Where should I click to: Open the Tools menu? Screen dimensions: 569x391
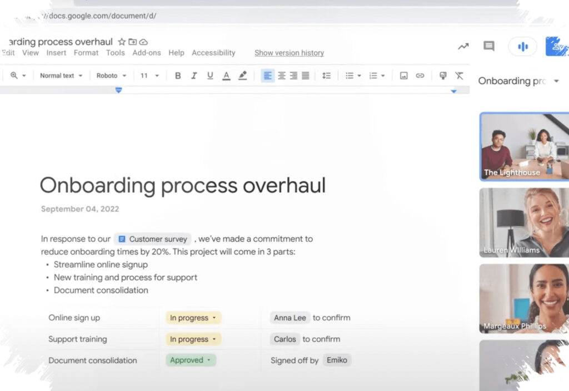pyautogui.click(x=116, y=53)
